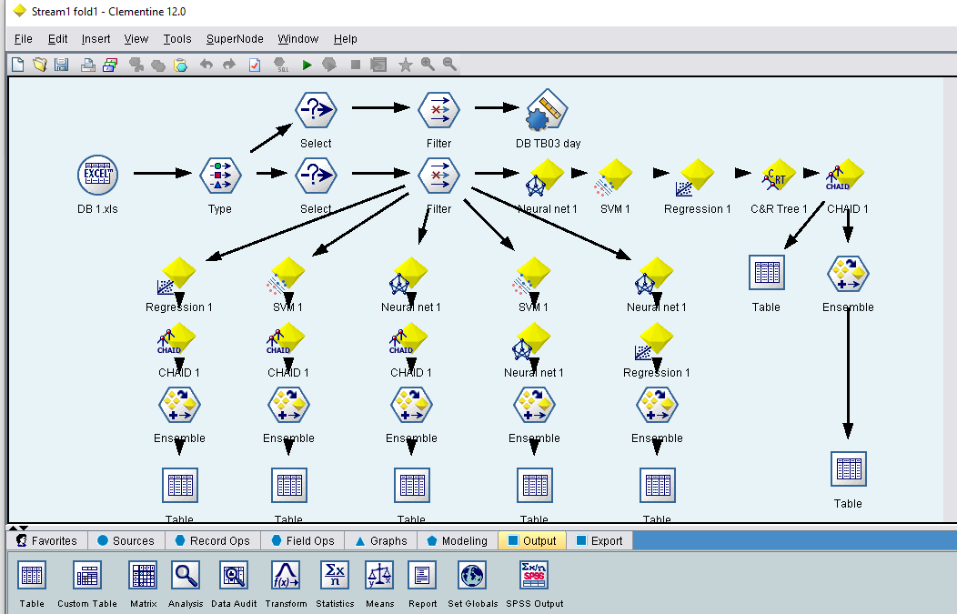Open the Help menu
957x614 pixels.
pyautogui.click(x=345, y=39)
